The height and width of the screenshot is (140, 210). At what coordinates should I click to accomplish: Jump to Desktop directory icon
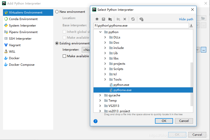coord(103,19)
